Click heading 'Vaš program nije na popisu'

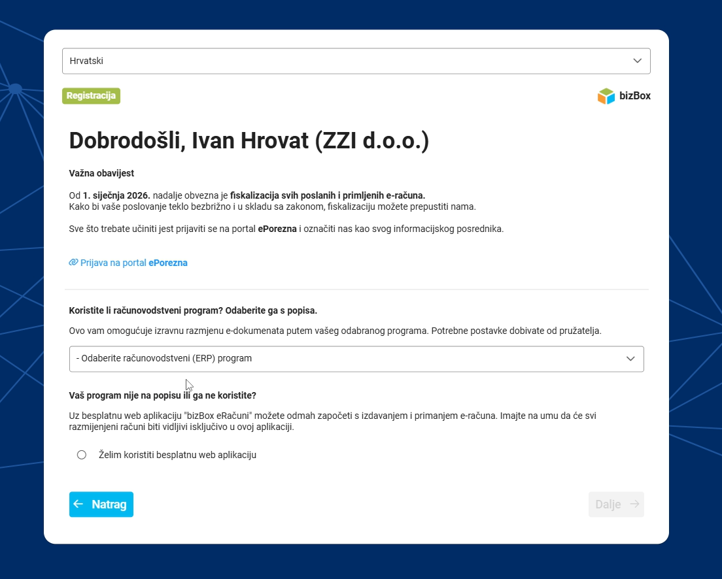pos(162,395)
